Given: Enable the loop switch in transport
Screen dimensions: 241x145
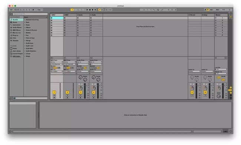Looking at the screenshot, I should 158,10.
